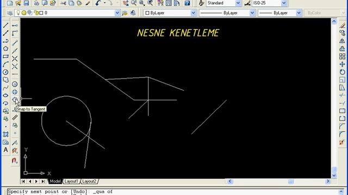348x195 pixels.
Task: Click the Zoom Realtime icon
Action: click(134, 3)
